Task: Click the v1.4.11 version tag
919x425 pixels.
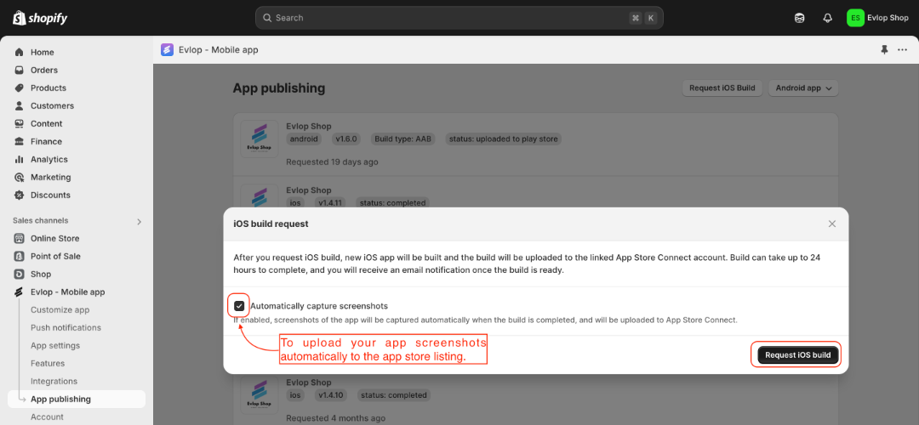Action: tap(331, 203)
